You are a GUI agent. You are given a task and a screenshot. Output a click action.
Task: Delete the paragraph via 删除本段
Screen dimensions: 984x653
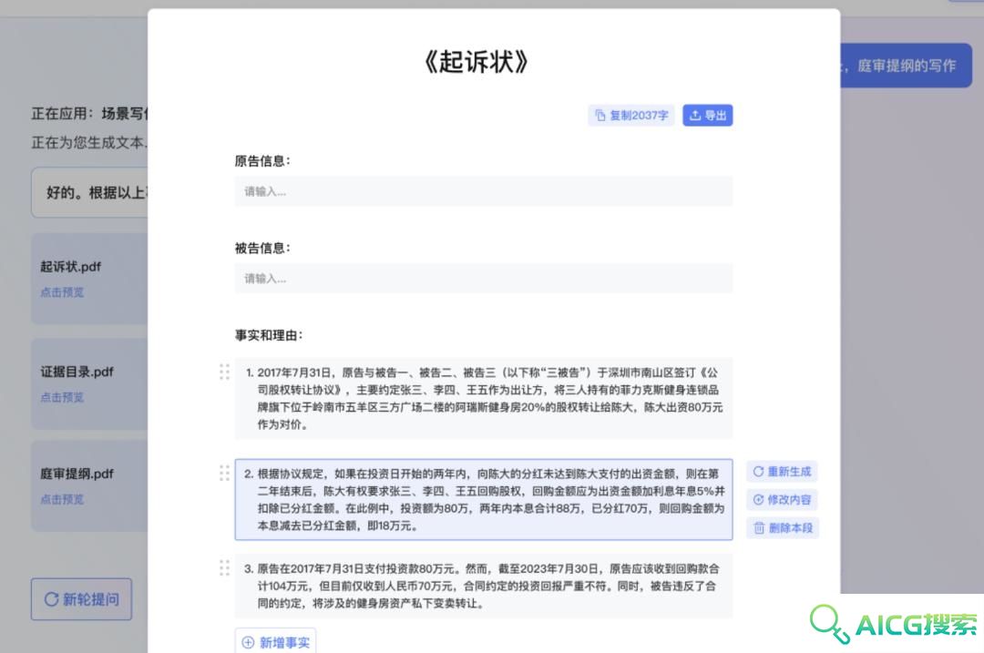[x=783, y=528]
